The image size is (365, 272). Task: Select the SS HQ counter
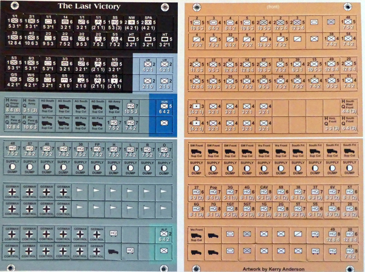point(115,23)
